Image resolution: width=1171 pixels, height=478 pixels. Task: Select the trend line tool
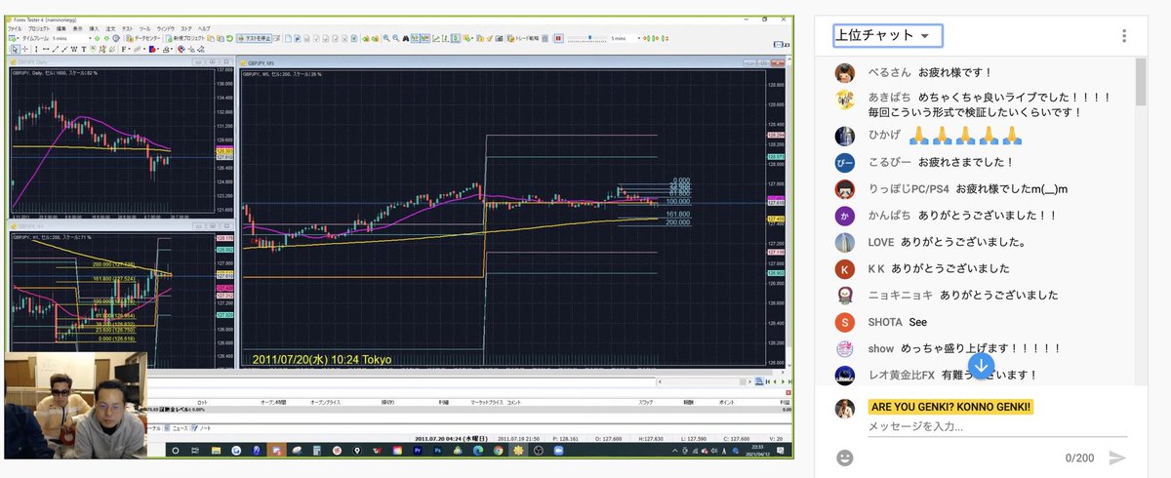pyautogui.click(x=56, y=50)
